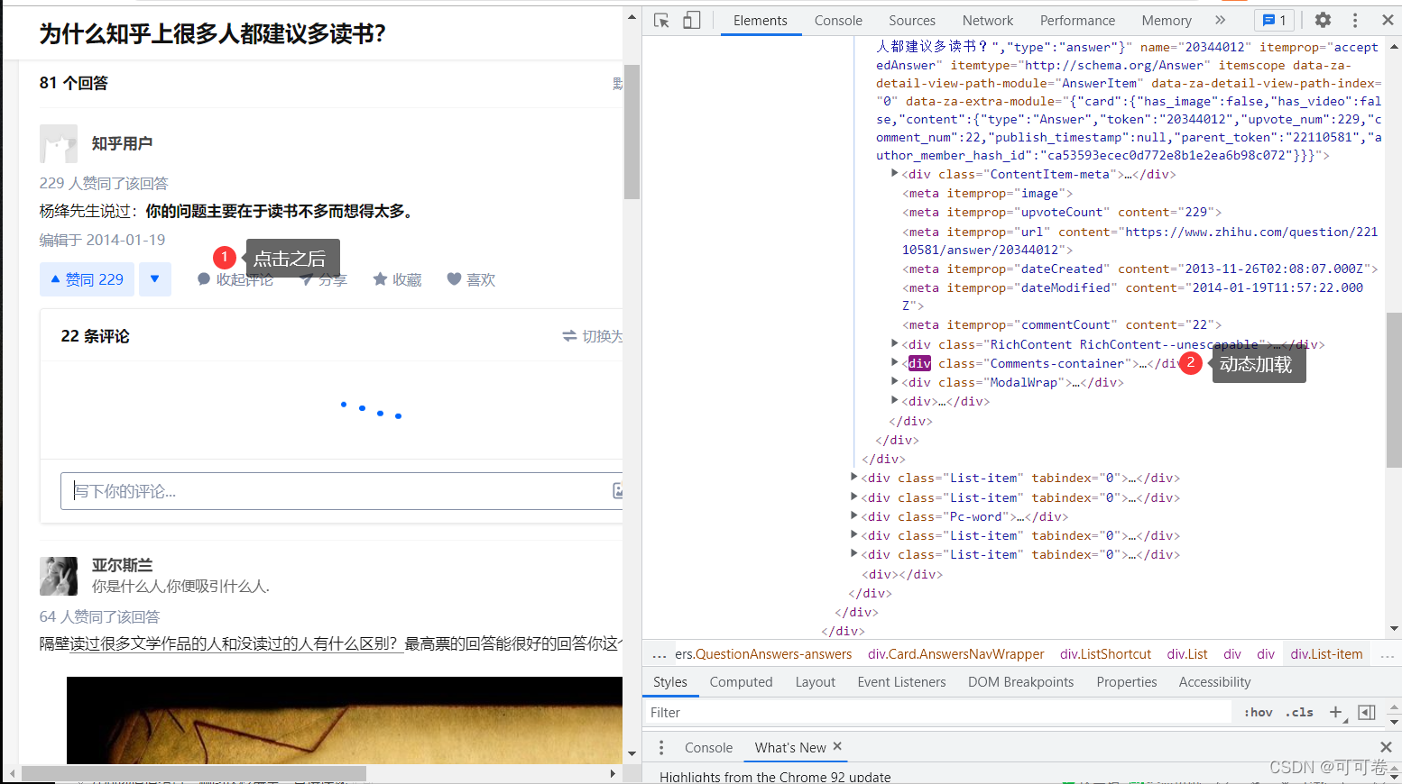The height and width of the screenshot is (784, 1402).
Task: Click the webpage horizontal scrollbar thumb
Action: (194, 773)
